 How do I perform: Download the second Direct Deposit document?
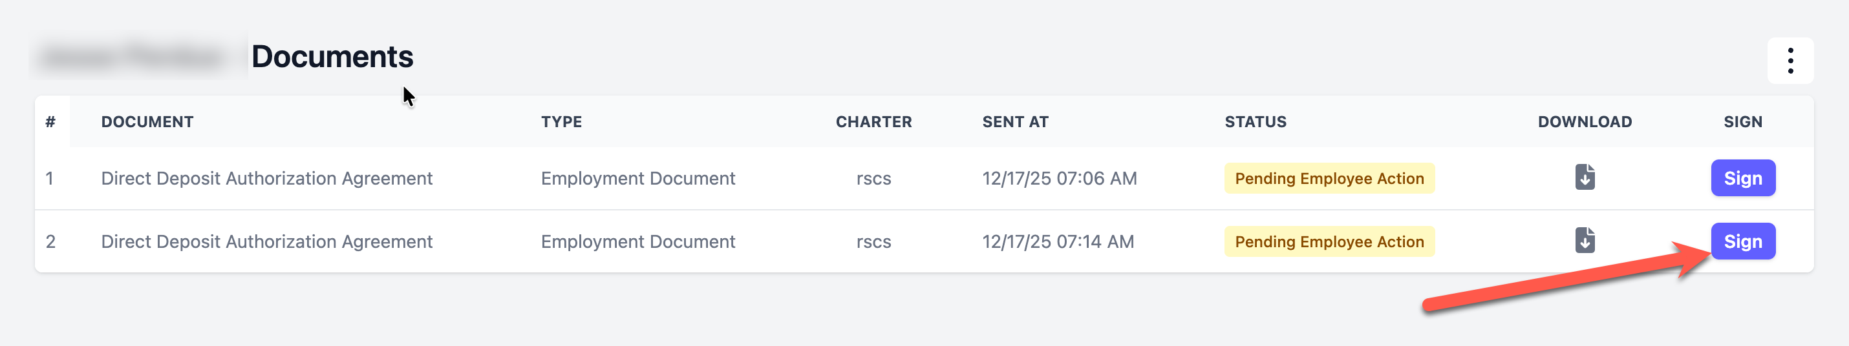(1585, 240)
